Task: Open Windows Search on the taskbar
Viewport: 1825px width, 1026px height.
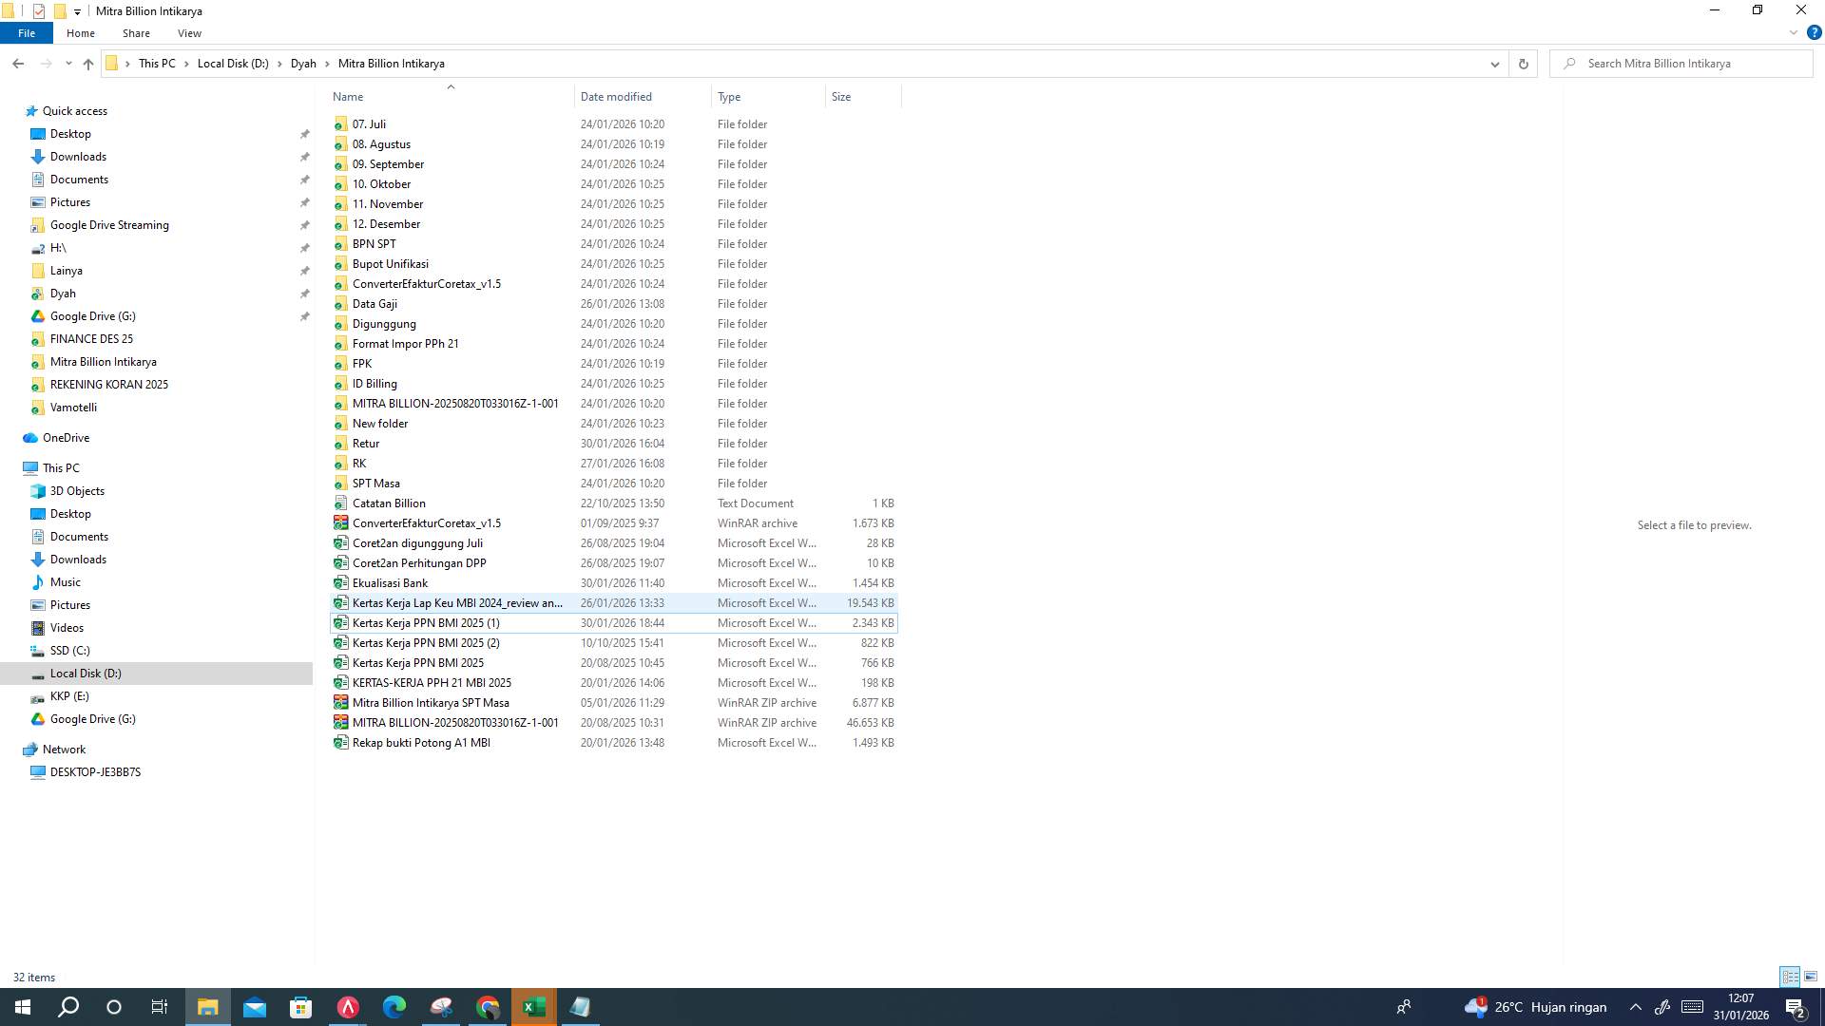Action: pos(67,1006)
